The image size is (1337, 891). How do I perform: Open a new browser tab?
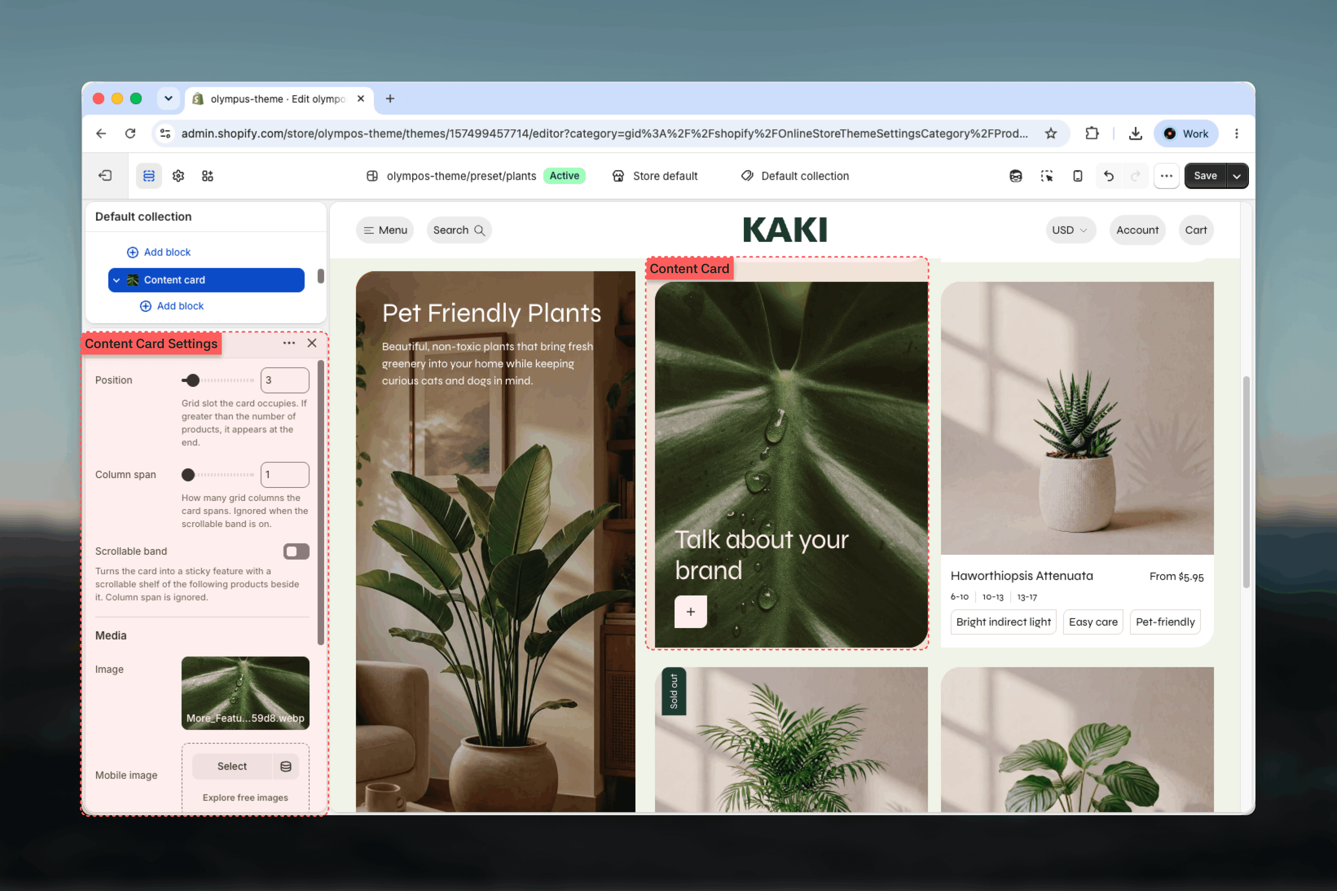click(390, 98)
